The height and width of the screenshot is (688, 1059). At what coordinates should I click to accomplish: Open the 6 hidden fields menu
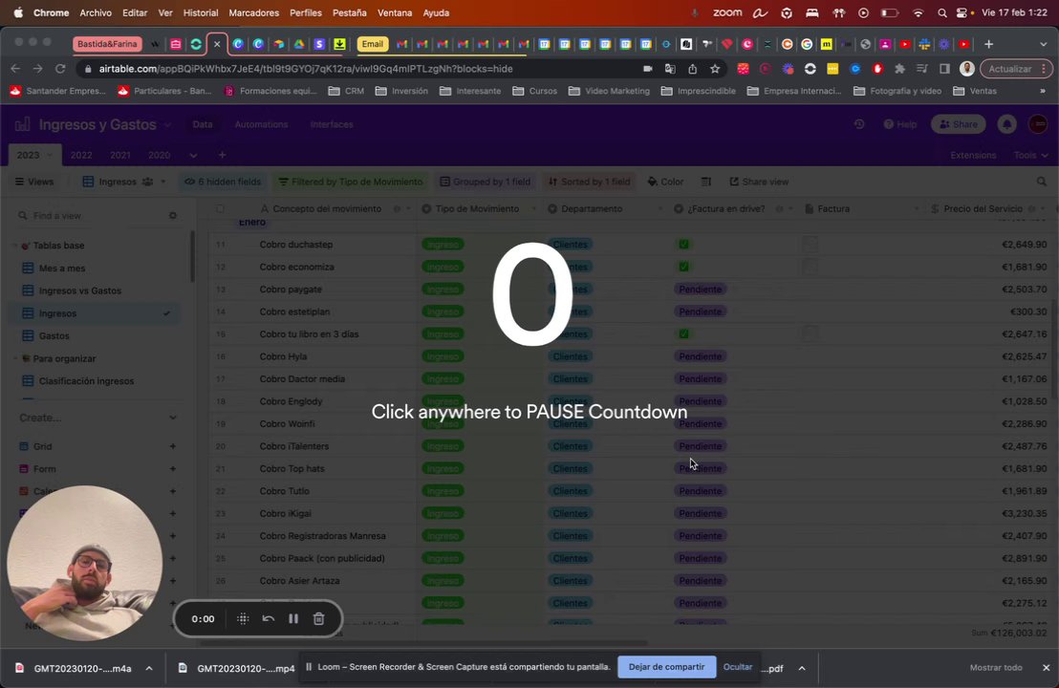(x=223, y=182)
